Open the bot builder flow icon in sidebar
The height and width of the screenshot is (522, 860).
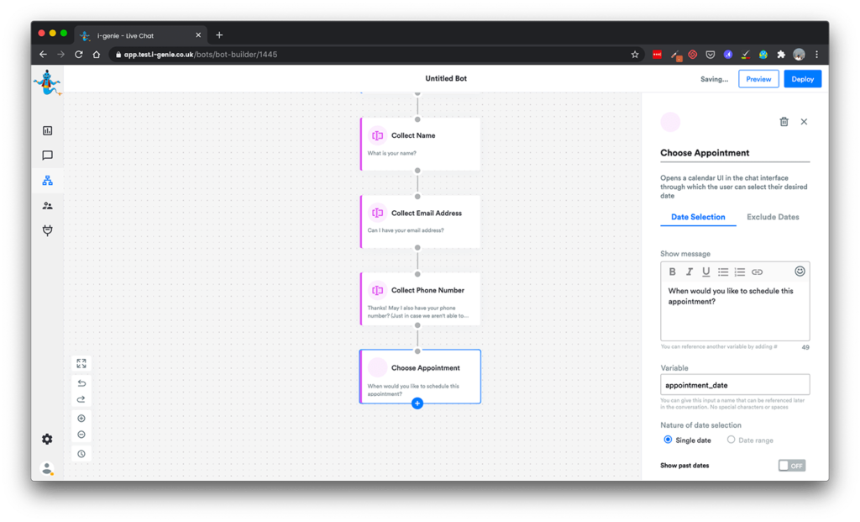click(47, 181)
